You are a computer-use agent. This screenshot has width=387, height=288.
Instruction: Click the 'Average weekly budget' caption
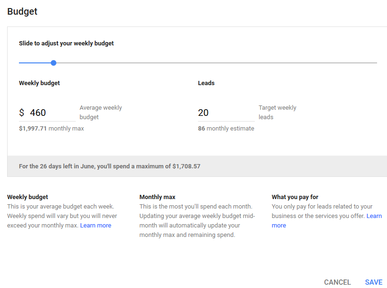click(x=100, y=113)
